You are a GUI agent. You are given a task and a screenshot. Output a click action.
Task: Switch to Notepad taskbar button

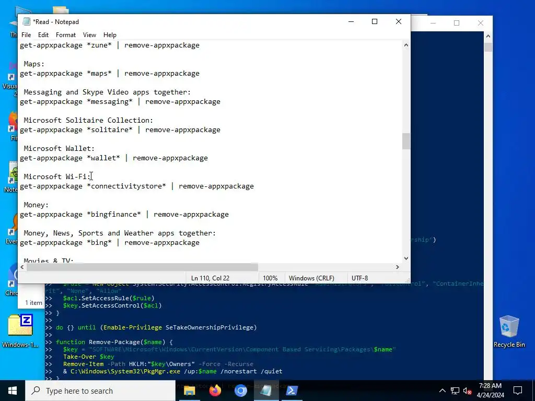coord(266,391)
